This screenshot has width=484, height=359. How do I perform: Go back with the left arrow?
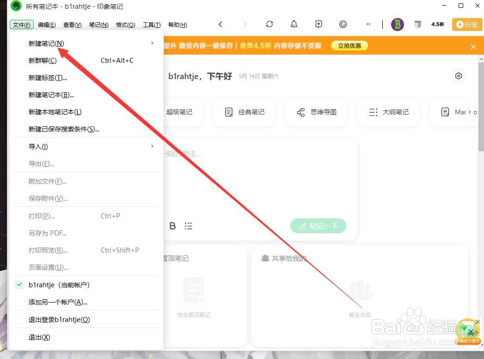[x=220, y=24]
